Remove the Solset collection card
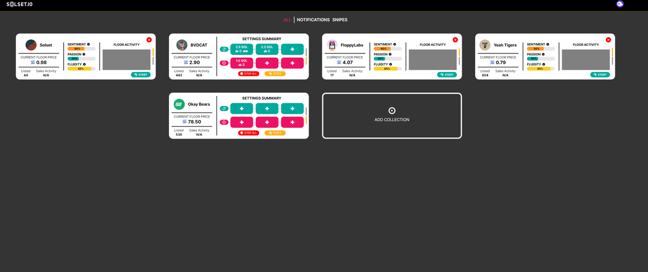The height and width of the screenshot is (272, 648). (x=149, y=40)
